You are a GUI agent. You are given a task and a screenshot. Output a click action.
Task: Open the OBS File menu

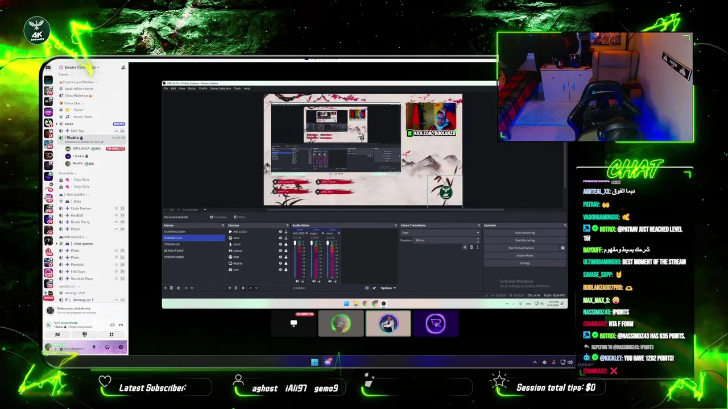click(166, 89)
